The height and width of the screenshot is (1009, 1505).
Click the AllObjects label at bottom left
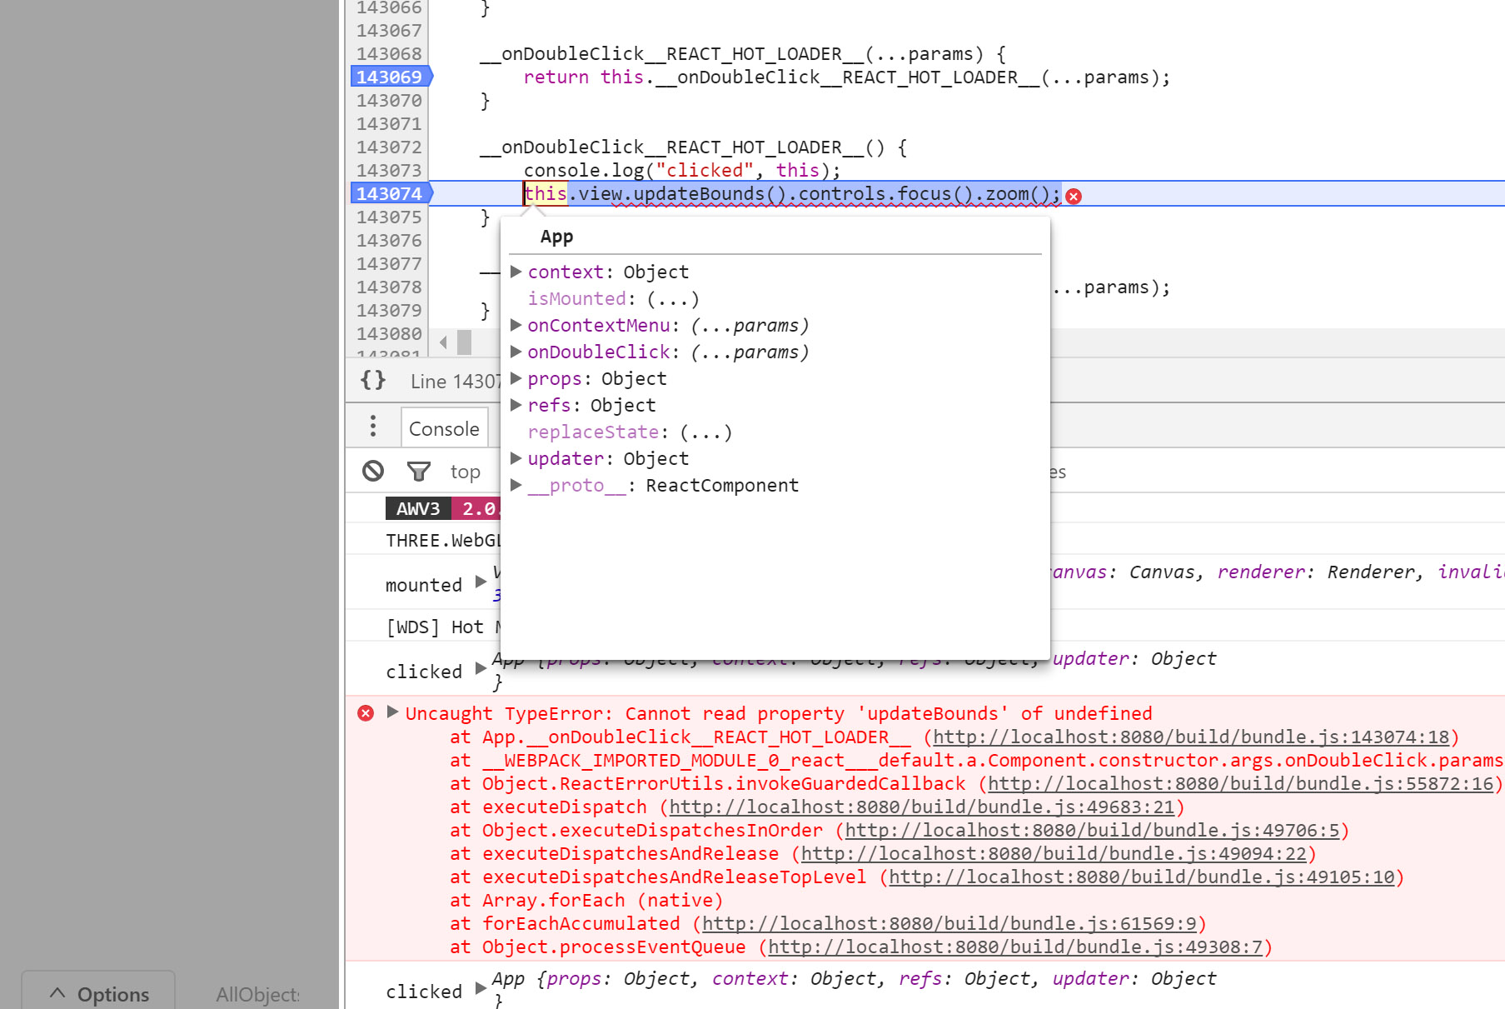tap(257, 994)
